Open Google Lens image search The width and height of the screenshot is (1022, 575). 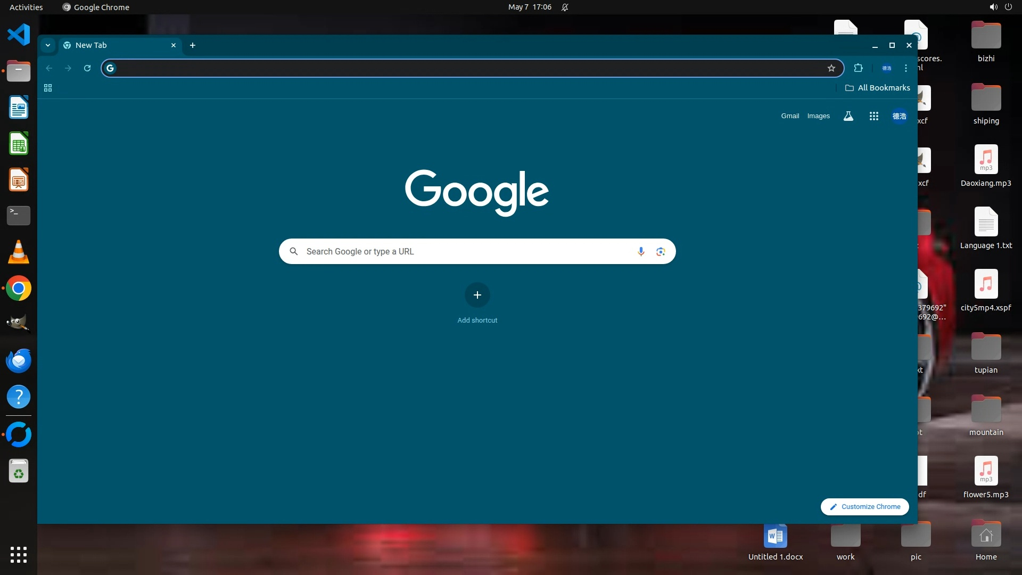point(661,251)
